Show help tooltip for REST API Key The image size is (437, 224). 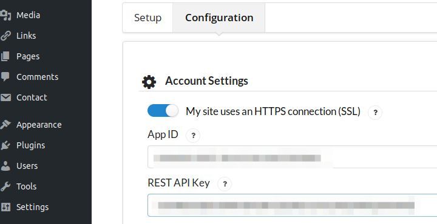(x=225, y=184)
